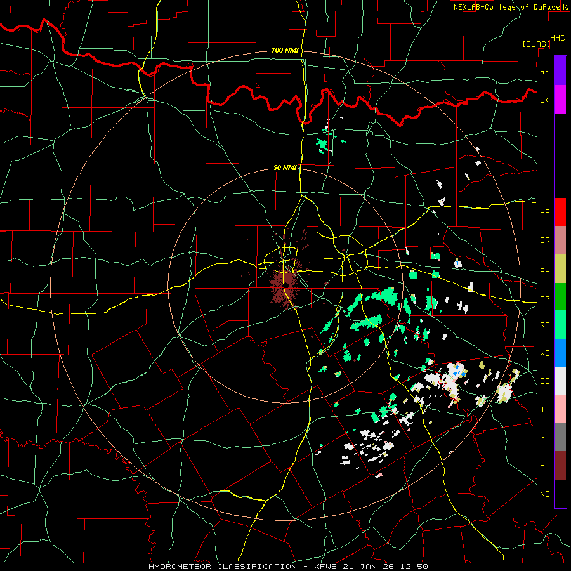This screenshot has height=571, width=571.
Task: Click the GC gray legend color block
Action: click(560, 437)
